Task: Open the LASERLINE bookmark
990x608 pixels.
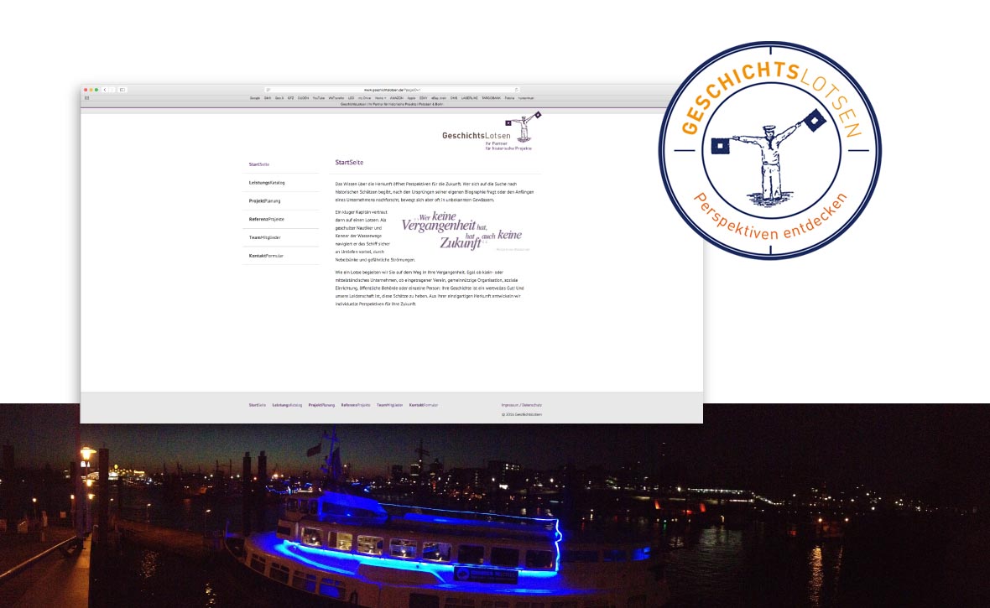Action: click(x=469, y=98)
